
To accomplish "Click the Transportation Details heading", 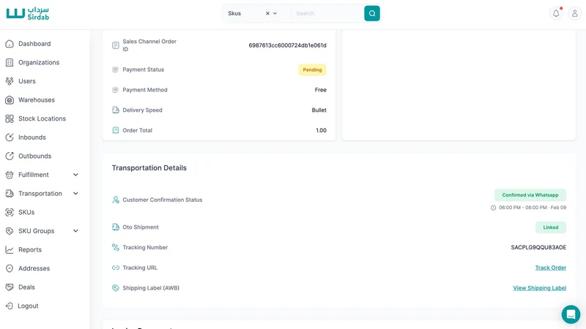I will 149,168.
